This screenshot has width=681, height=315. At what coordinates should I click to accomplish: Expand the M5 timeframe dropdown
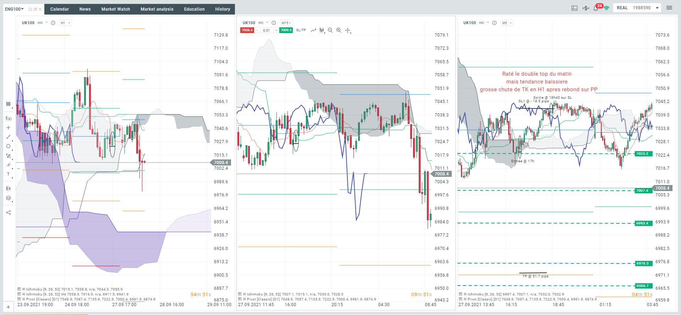[x=507, y=23]
